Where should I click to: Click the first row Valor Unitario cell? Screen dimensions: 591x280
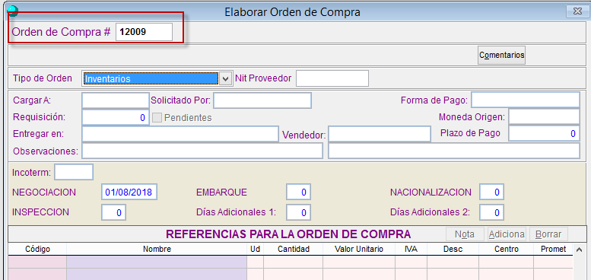click(x=359, y=262)
